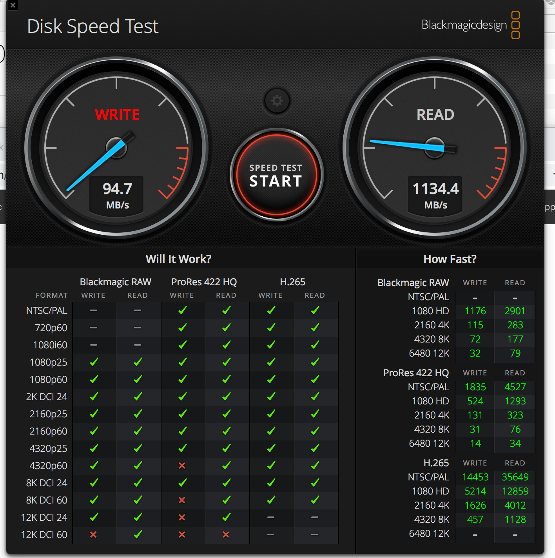
Task: Click green check for 1080p25 Blackmagic RAW write
Action: (x=94, y=362)
